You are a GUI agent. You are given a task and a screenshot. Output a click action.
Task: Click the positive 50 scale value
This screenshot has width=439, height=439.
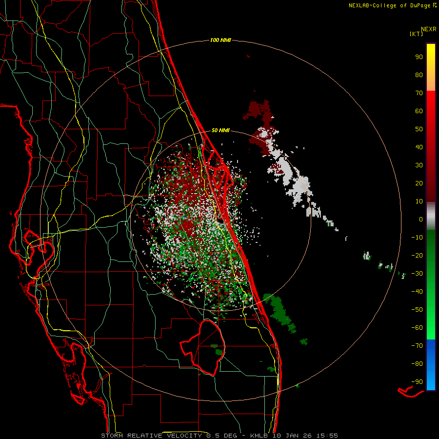[419, 129]
